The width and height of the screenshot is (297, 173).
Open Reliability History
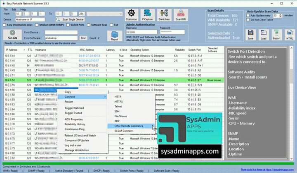pos(82,124)
